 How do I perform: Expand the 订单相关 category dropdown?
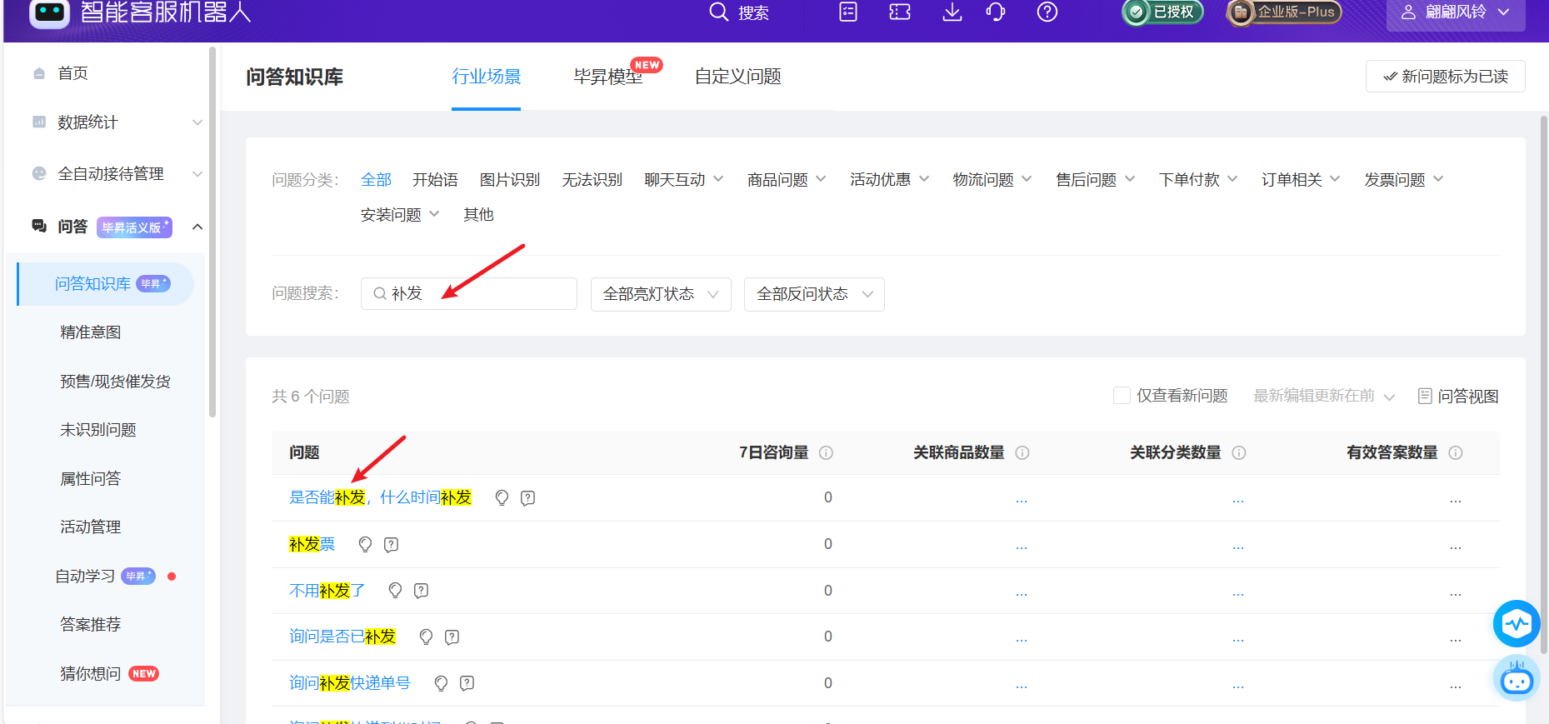pos(1302,180)
